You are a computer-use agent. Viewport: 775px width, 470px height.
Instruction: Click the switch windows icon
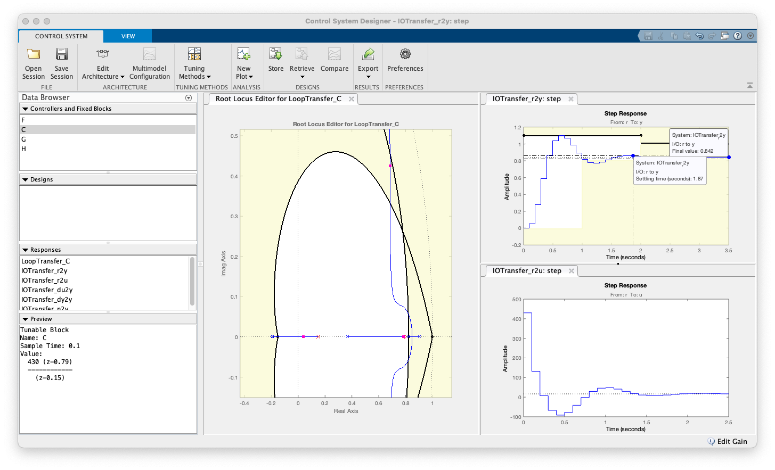tap(725, 36)
